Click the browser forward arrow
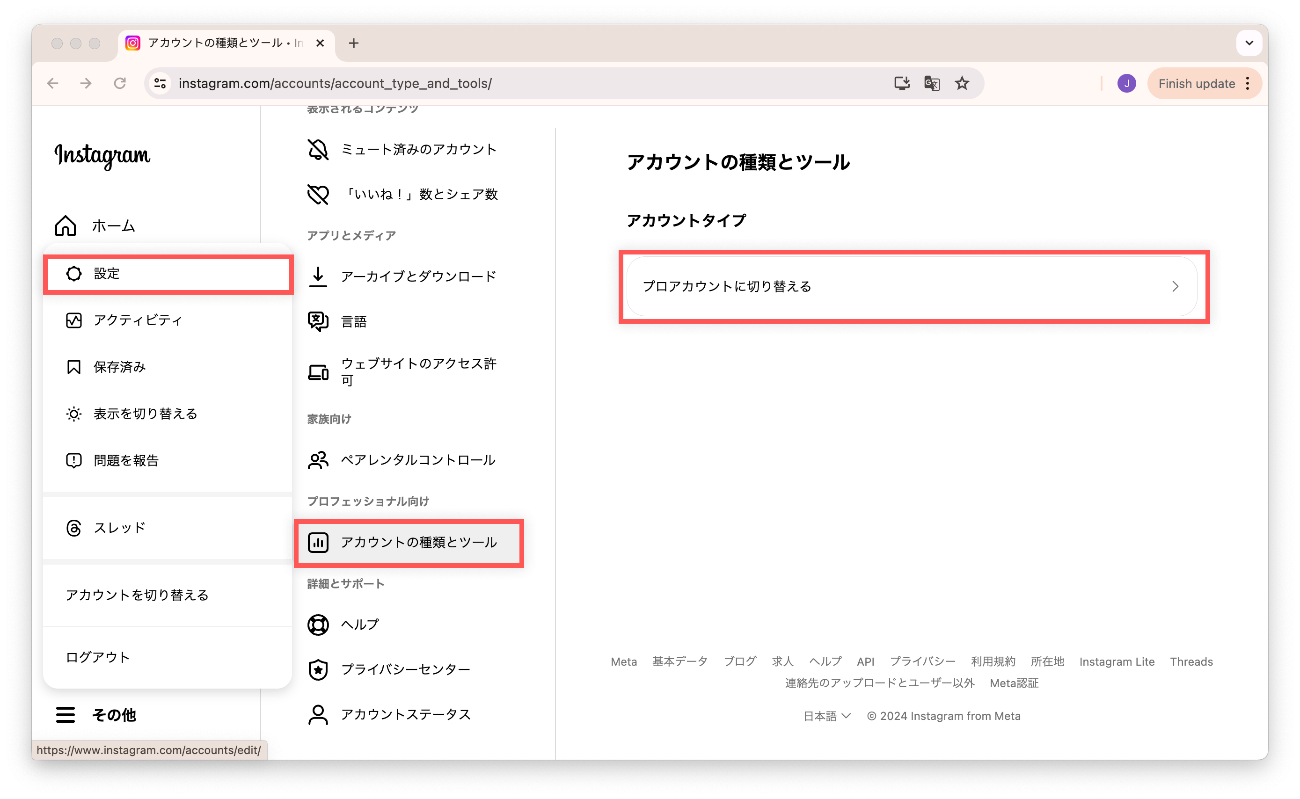Screen dimensions: 1300x799 coord(86,83)
